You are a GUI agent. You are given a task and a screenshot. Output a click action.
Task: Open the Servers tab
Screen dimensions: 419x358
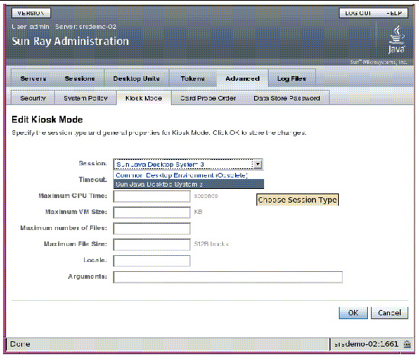click(x=34, y=78)
